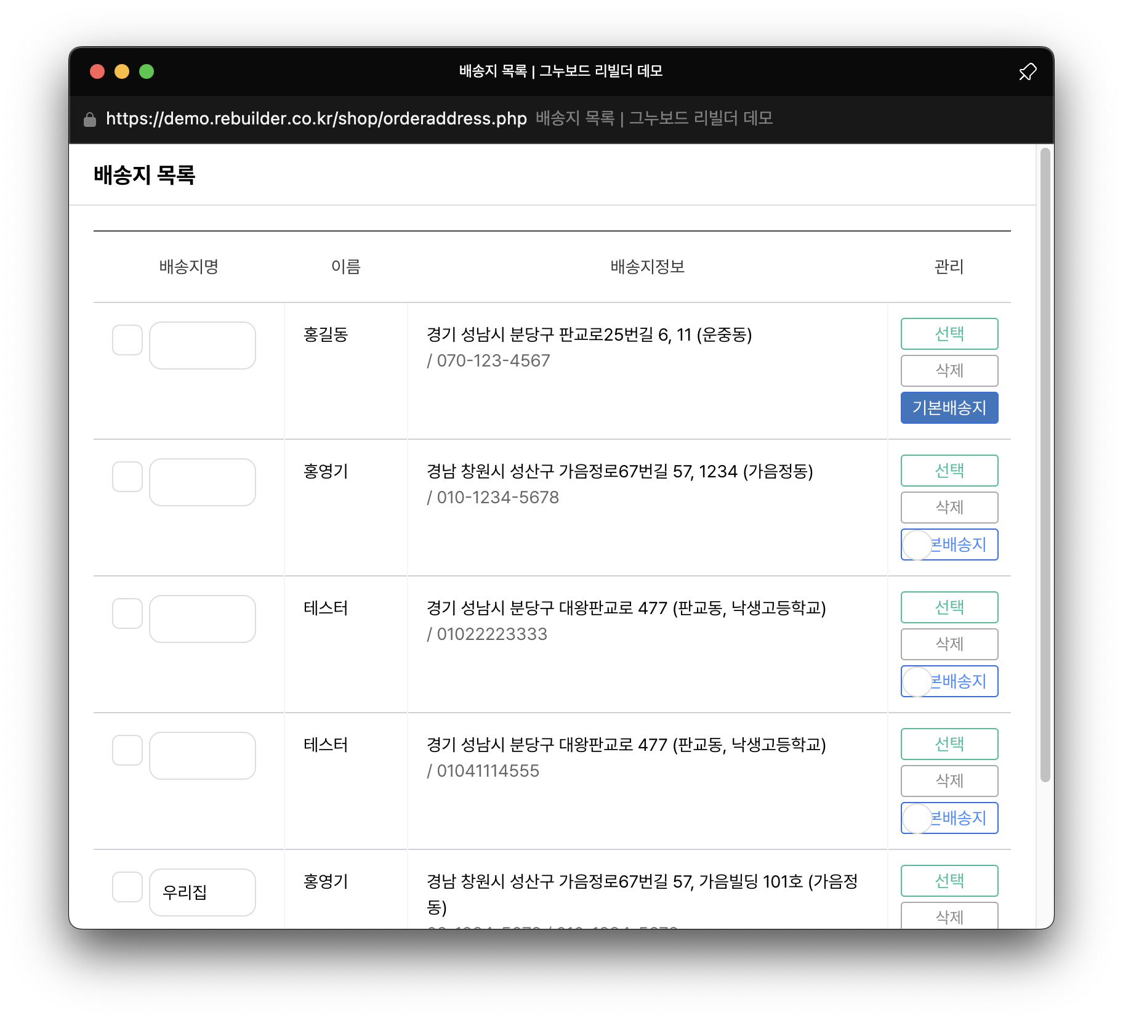This screenshot has height=1020, width=1123.
Task: Set the 01022223333 address as 기본배송지
Action: 949,681
